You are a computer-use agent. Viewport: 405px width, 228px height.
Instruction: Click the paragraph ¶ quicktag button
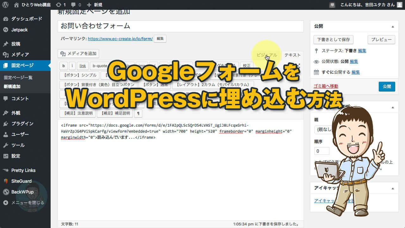138,113
